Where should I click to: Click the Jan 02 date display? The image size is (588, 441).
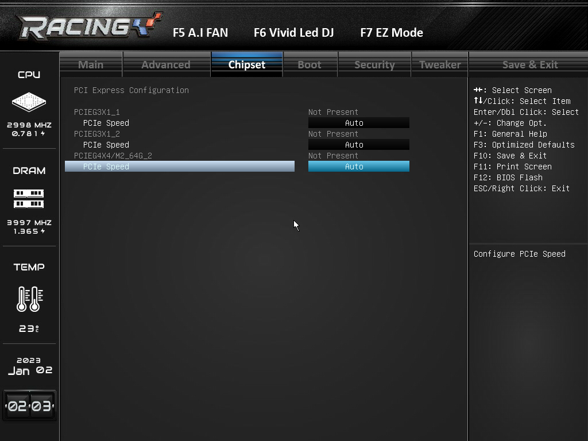click(30, 370)
